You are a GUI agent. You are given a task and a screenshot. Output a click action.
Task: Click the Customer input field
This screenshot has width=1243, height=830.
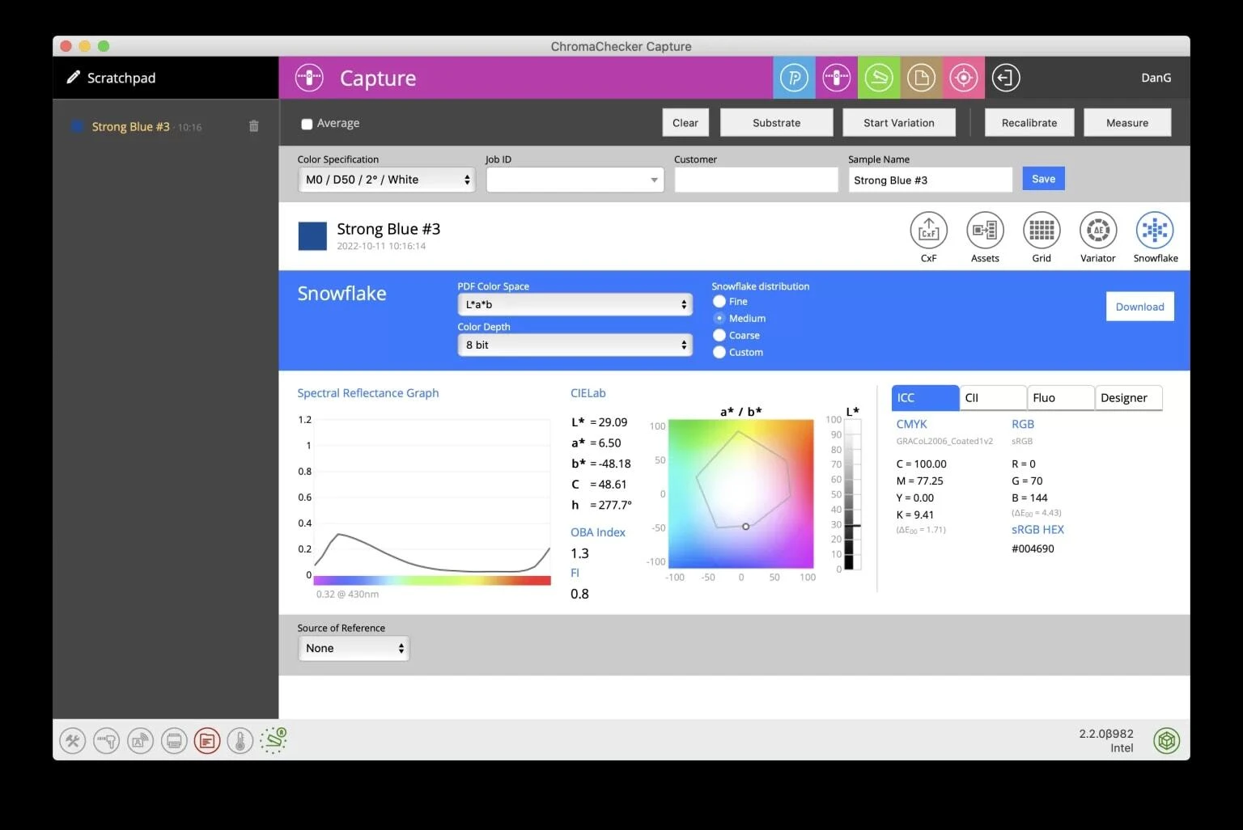(756, 180)
